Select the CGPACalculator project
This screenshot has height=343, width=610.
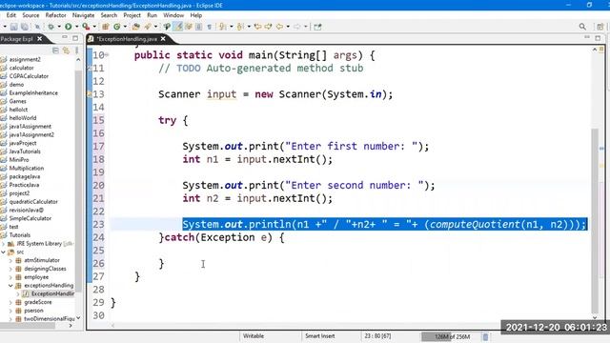click(29, 76)
